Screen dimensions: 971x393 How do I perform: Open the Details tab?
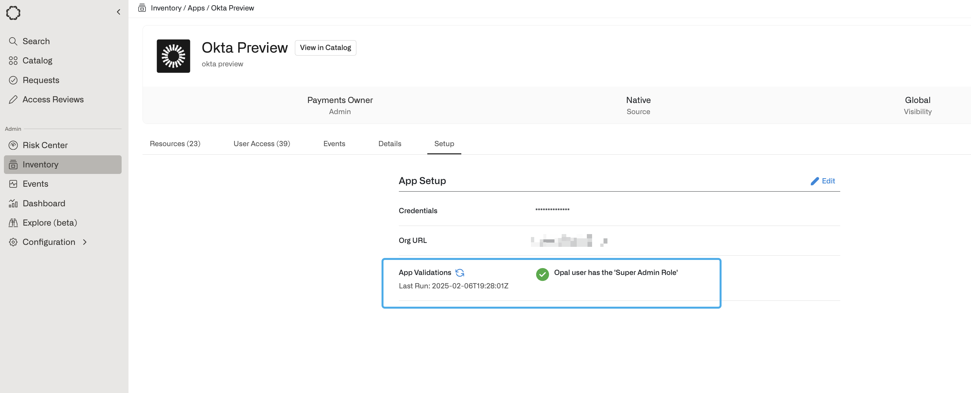[x=389, y=144]
